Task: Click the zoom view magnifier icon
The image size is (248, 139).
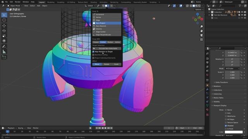Action: pyautogui.click(x=201, y=27)
